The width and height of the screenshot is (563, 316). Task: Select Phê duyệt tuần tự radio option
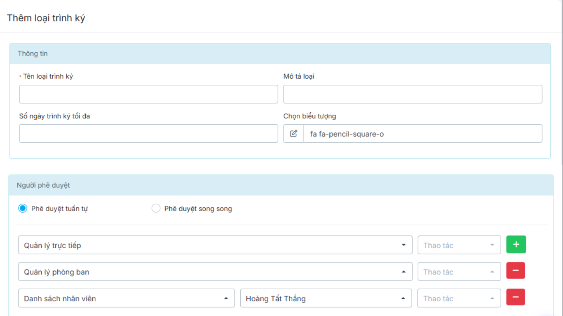(23, 209)
